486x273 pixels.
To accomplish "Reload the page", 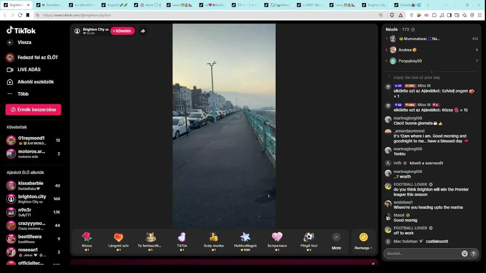I will (20, 15).
